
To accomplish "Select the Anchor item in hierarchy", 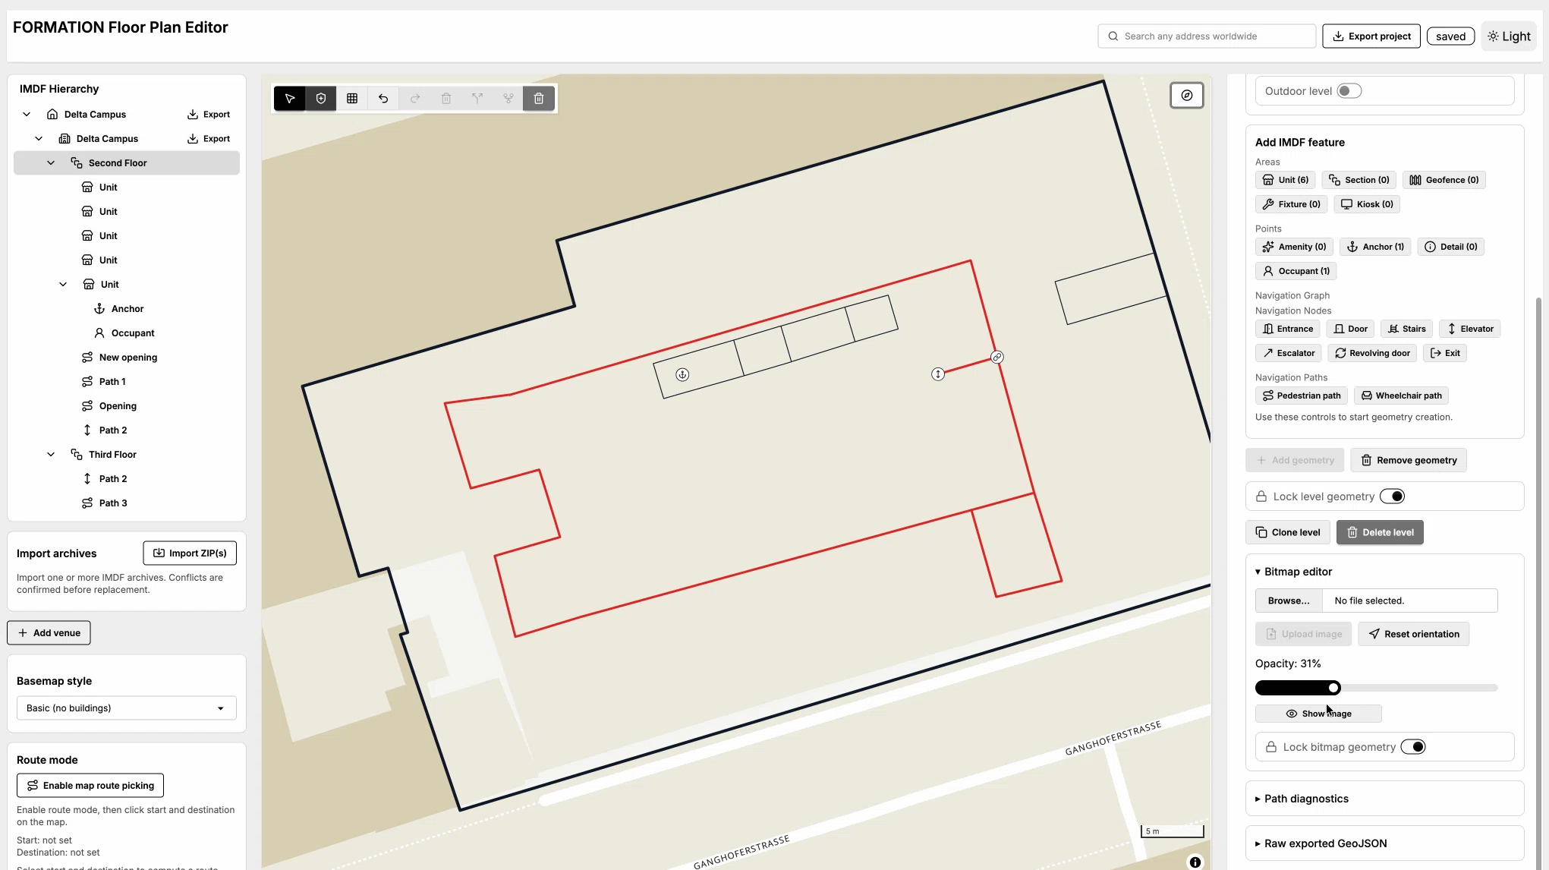I will point(128,309).
